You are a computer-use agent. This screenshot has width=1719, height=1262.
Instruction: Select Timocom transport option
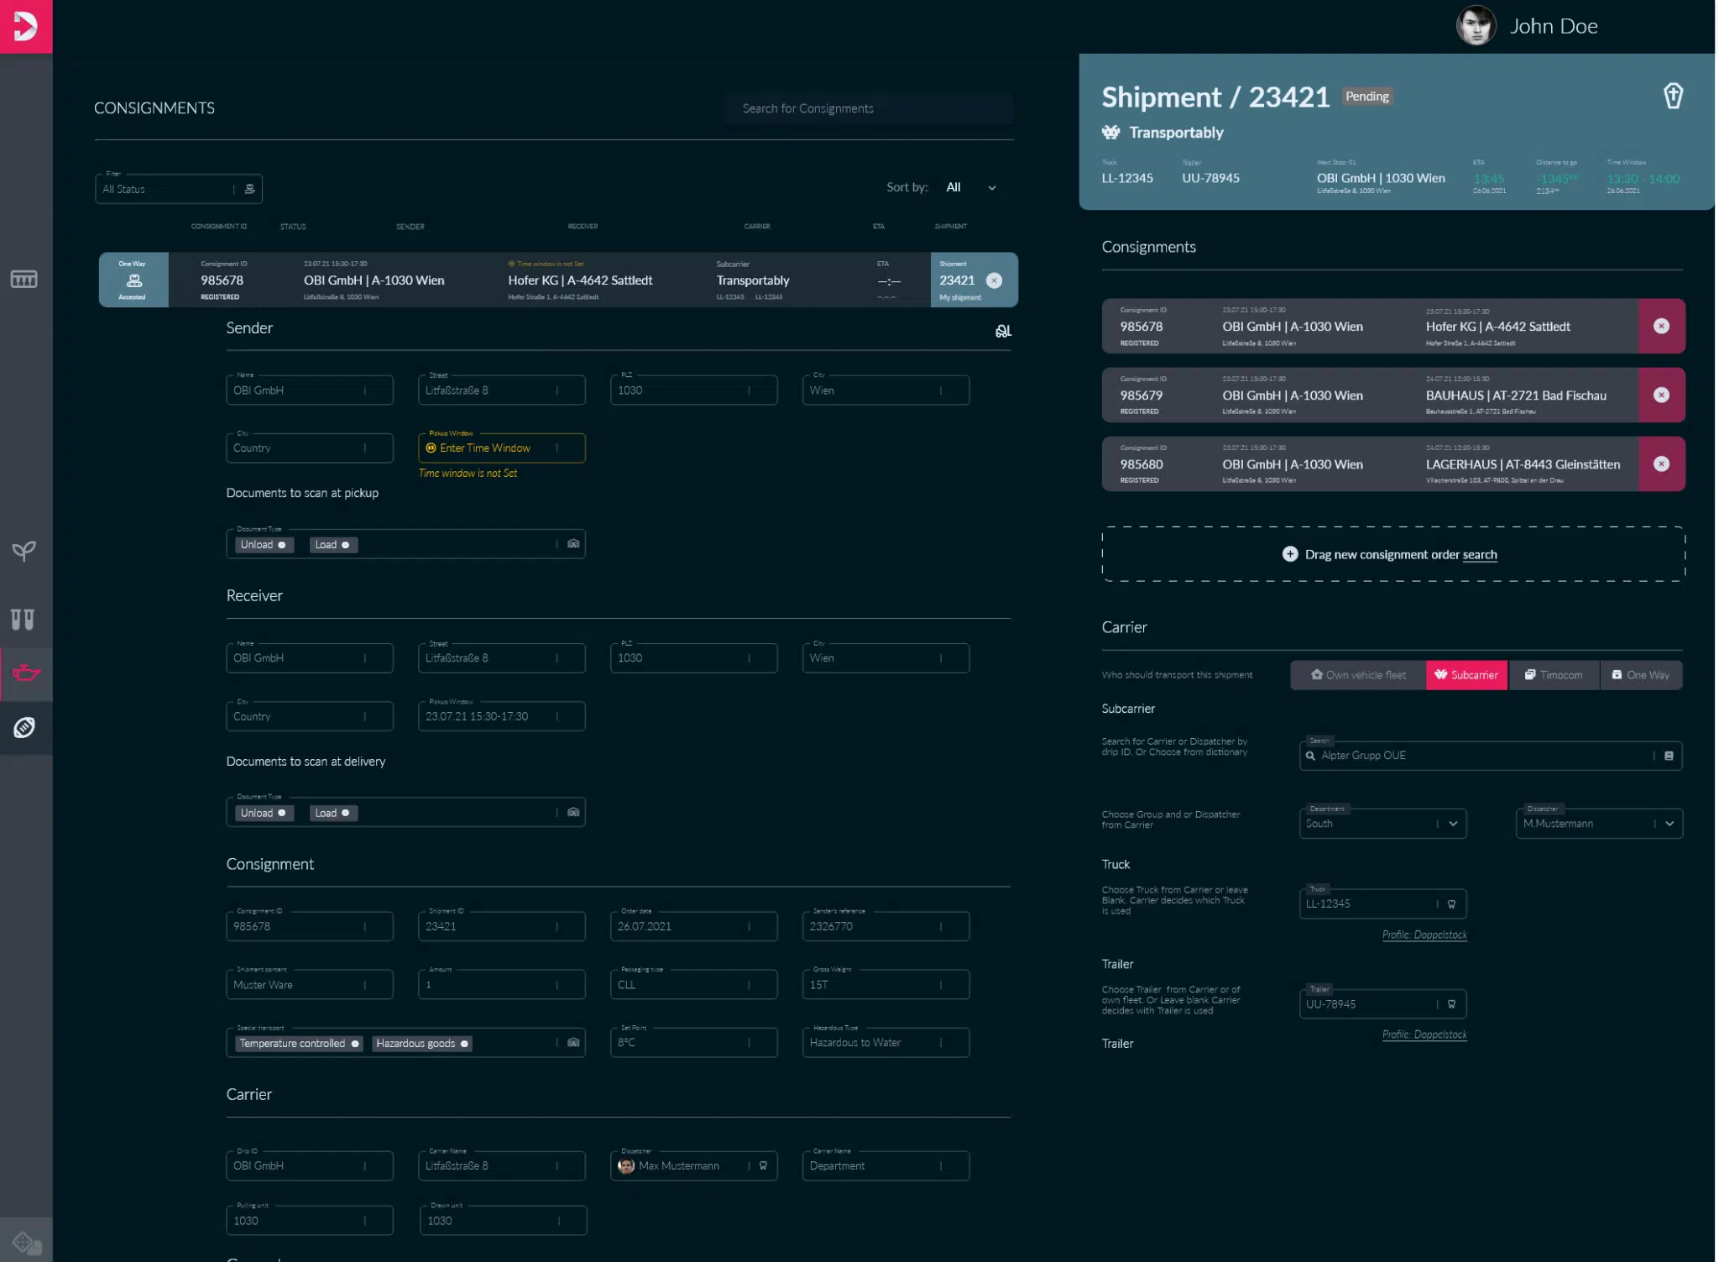pyautogui.click(x=1554, y=675)
